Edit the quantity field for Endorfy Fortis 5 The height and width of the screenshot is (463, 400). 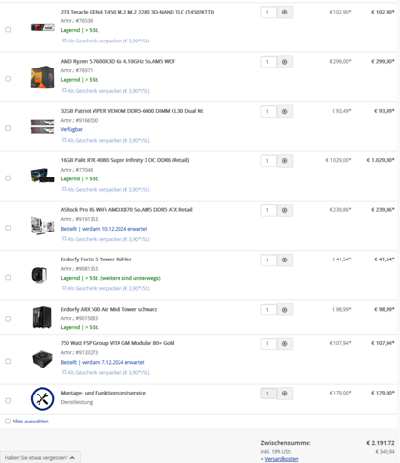[269, 259]
